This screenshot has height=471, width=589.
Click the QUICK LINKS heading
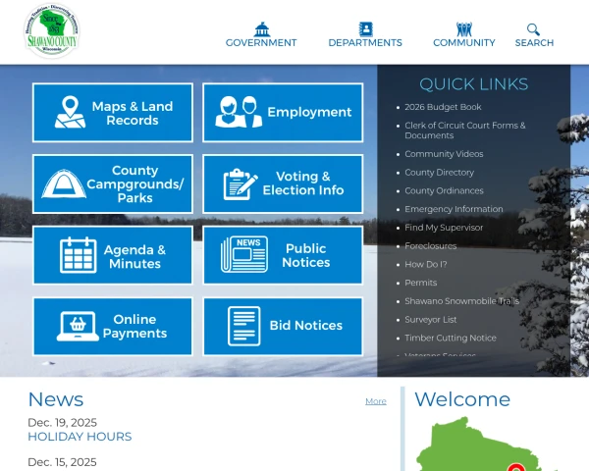(x=474, y=84)
